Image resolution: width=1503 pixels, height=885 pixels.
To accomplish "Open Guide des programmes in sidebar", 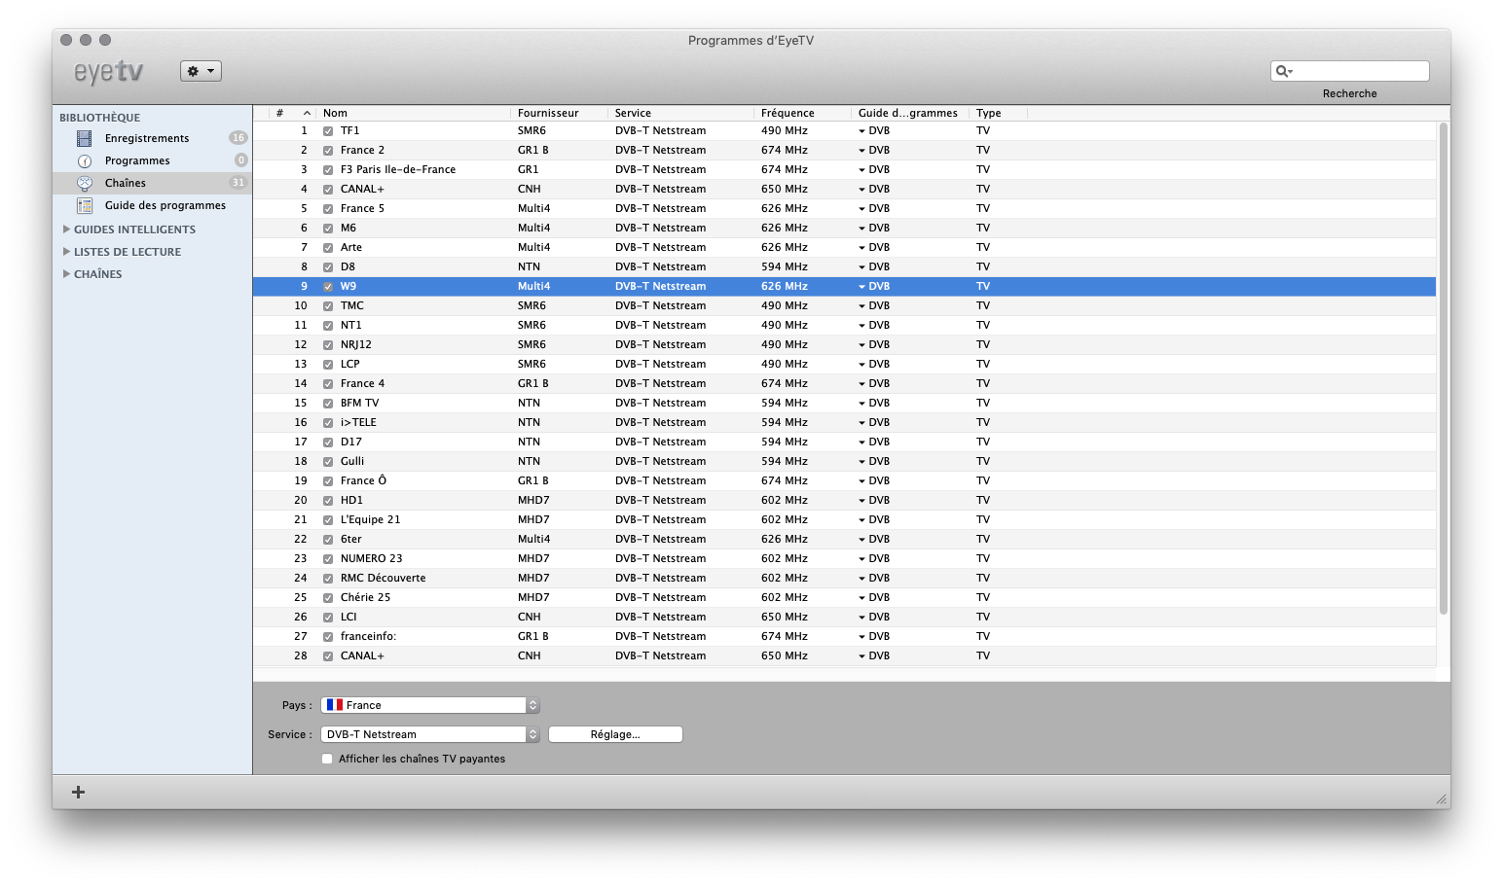I will coord(152,205).
